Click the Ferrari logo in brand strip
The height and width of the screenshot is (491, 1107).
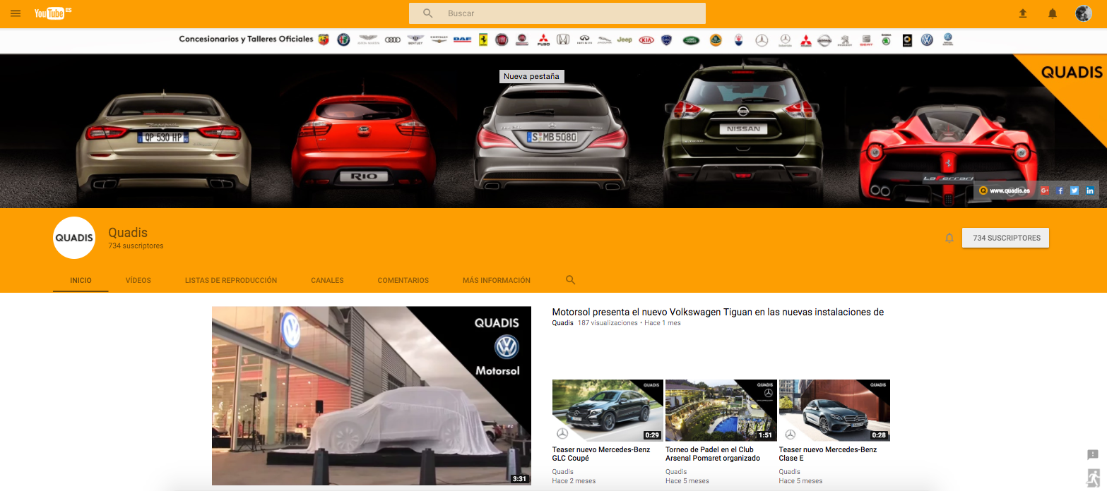click(483, 40)
